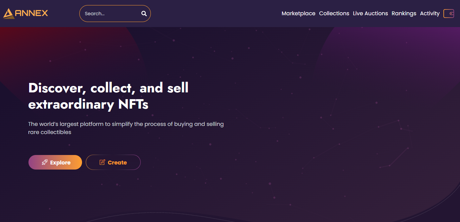Click the "rare collectibles" subtitle line
The height and width of the screenshot is (222, 460).
pos(49,132)
